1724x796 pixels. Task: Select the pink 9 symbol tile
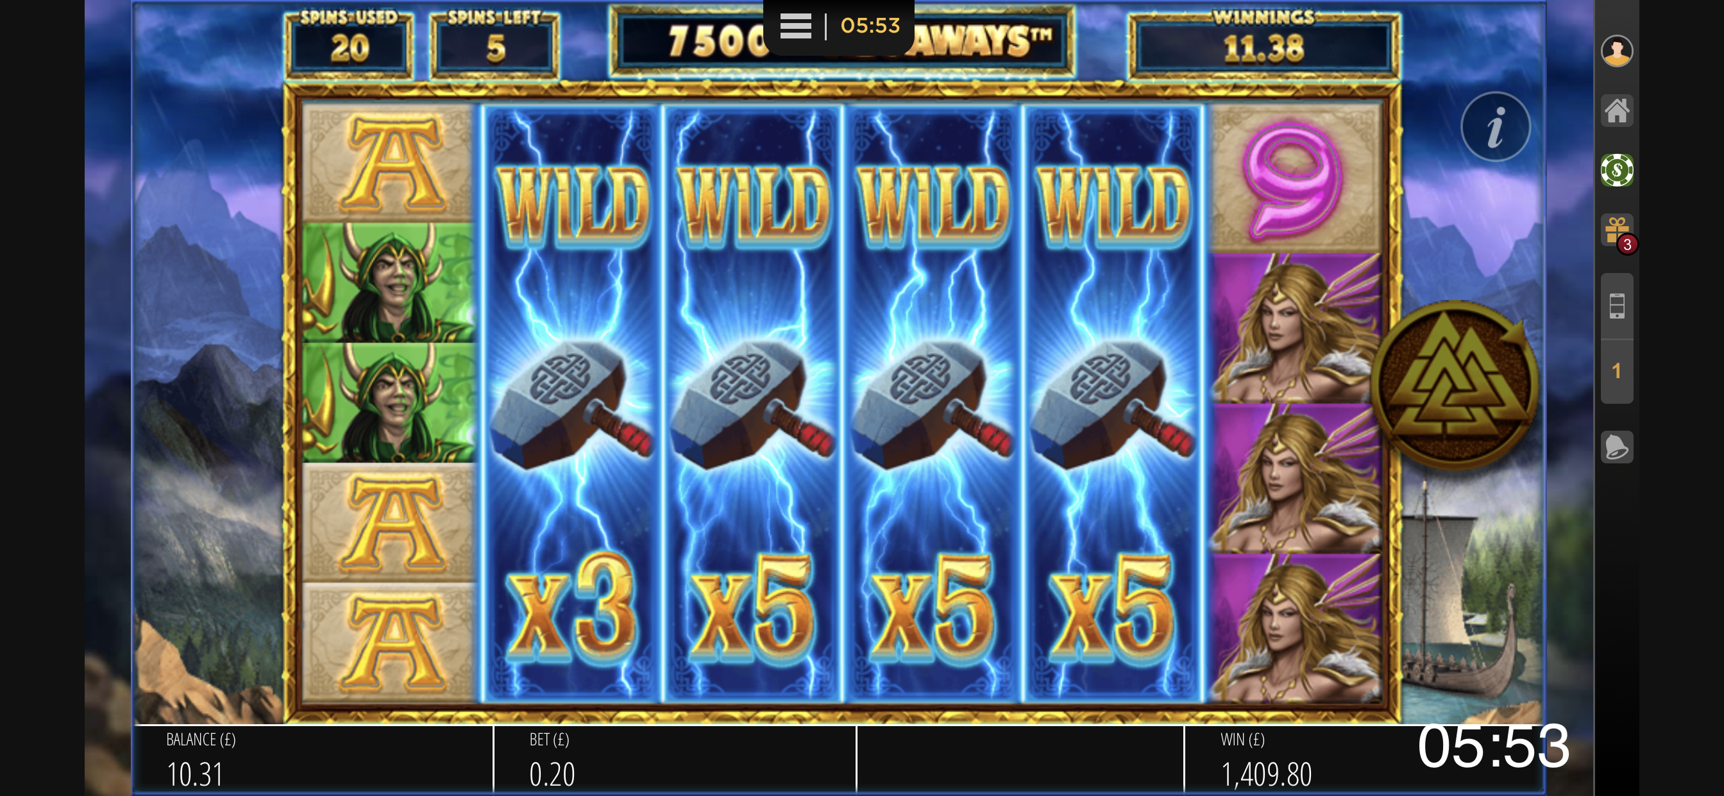(1296, 178)
